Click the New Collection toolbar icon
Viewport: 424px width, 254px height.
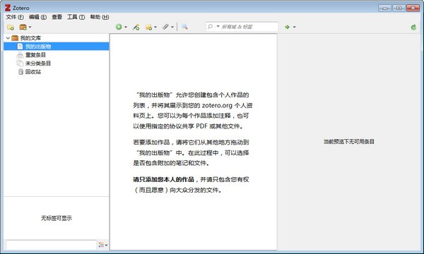11,27
